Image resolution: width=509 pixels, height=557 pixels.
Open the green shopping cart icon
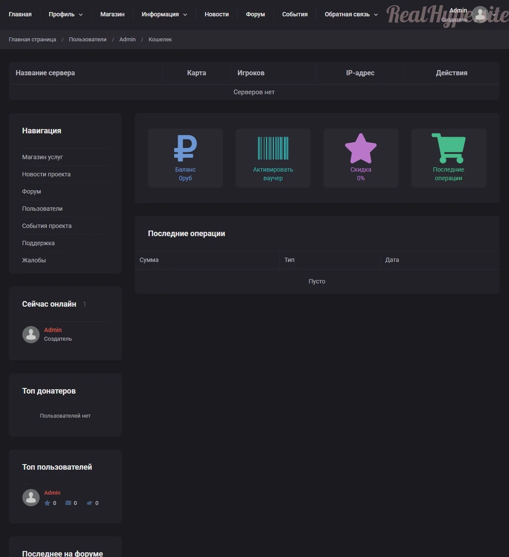point(448,148)
